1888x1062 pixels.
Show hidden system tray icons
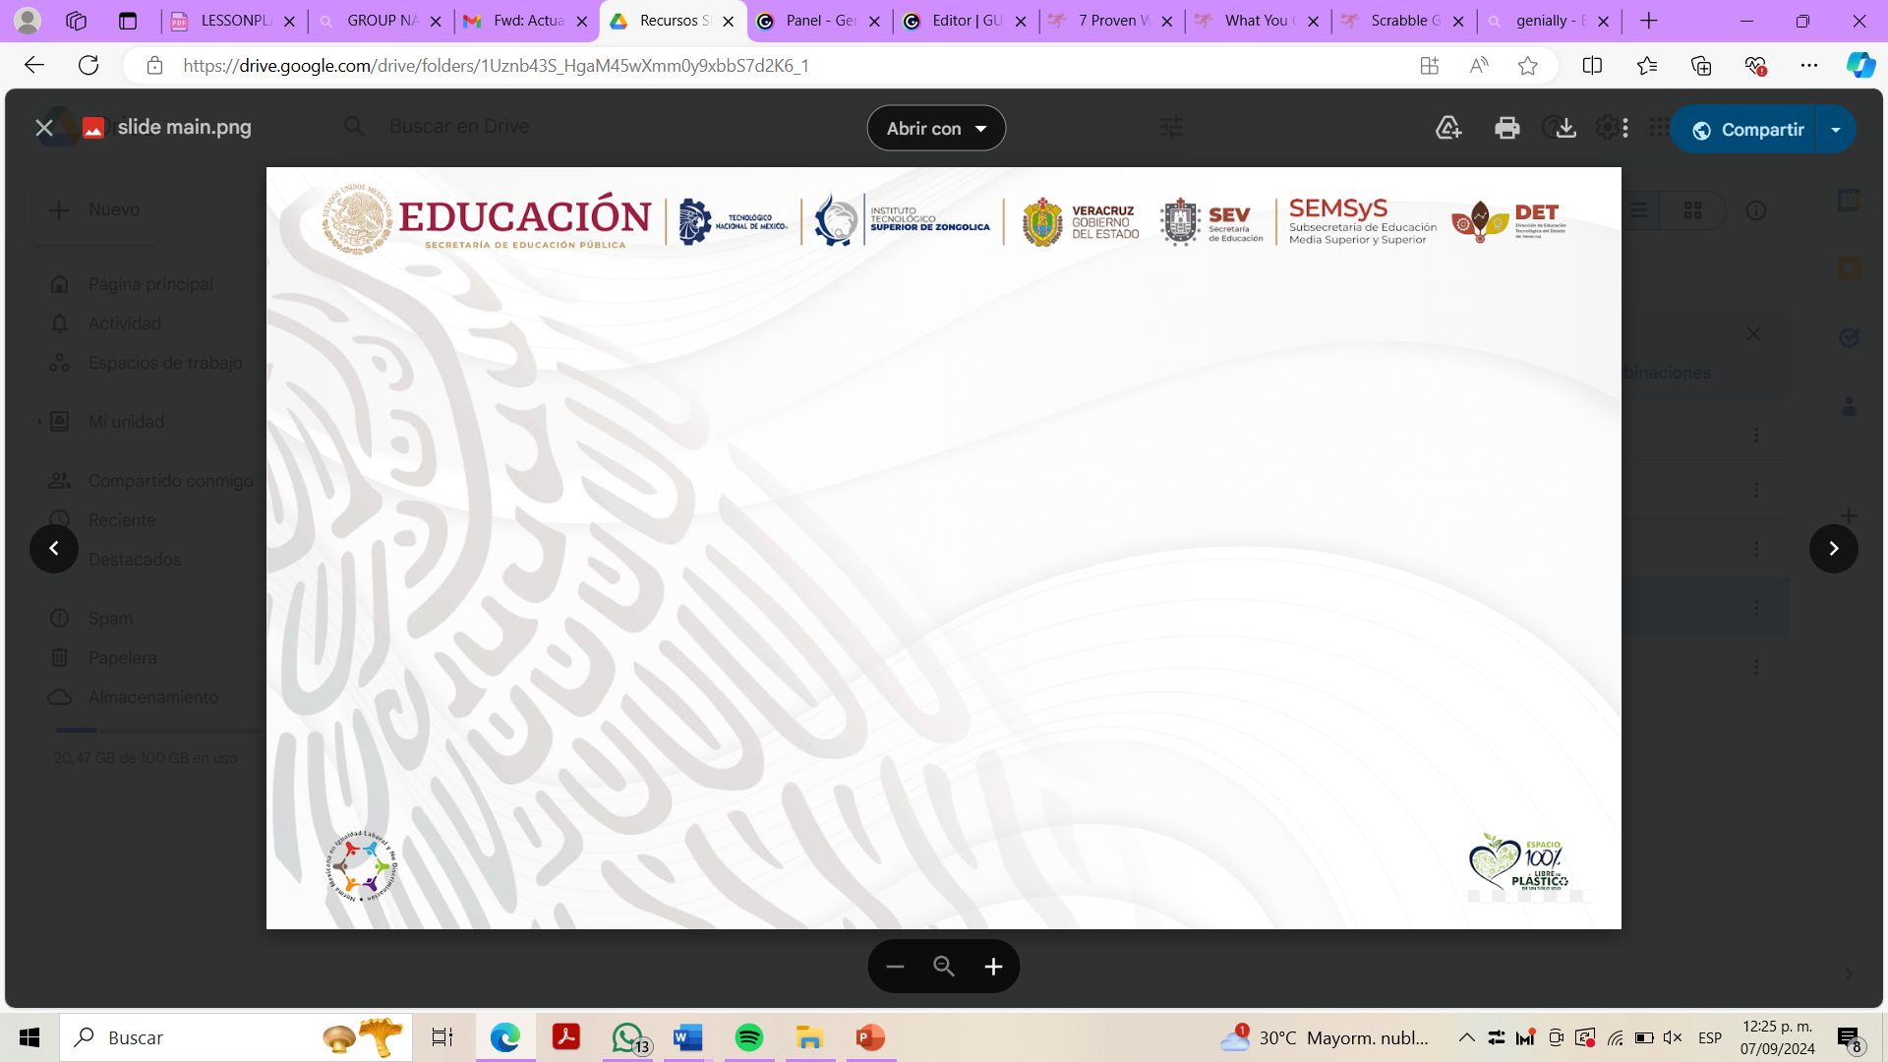(x=1466, y=1037)
